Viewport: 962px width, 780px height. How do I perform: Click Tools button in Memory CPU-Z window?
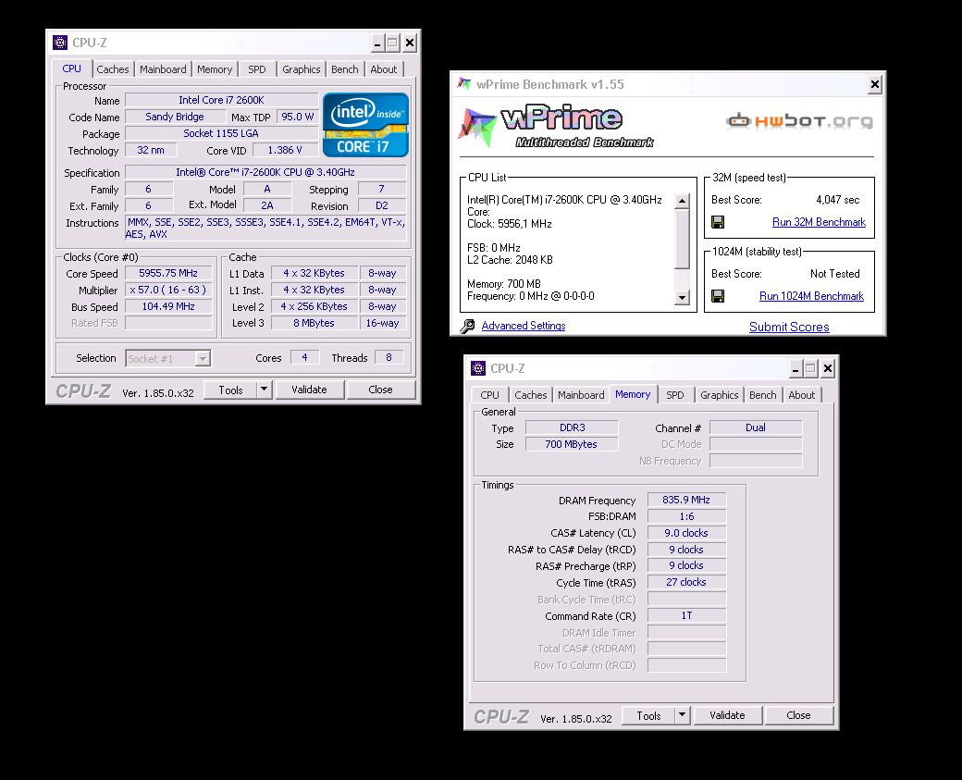(x=648, y=715)
